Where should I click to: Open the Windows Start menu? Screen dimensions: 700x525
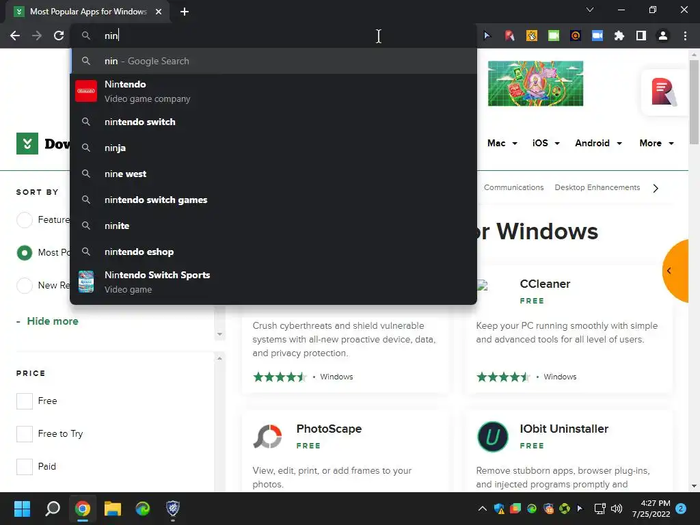[22, 509]
